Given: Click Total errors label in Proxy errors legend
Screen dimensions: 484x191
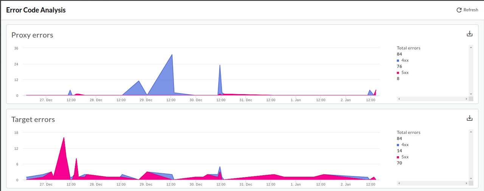Looking at the screenshot, I should pos(408,48).
